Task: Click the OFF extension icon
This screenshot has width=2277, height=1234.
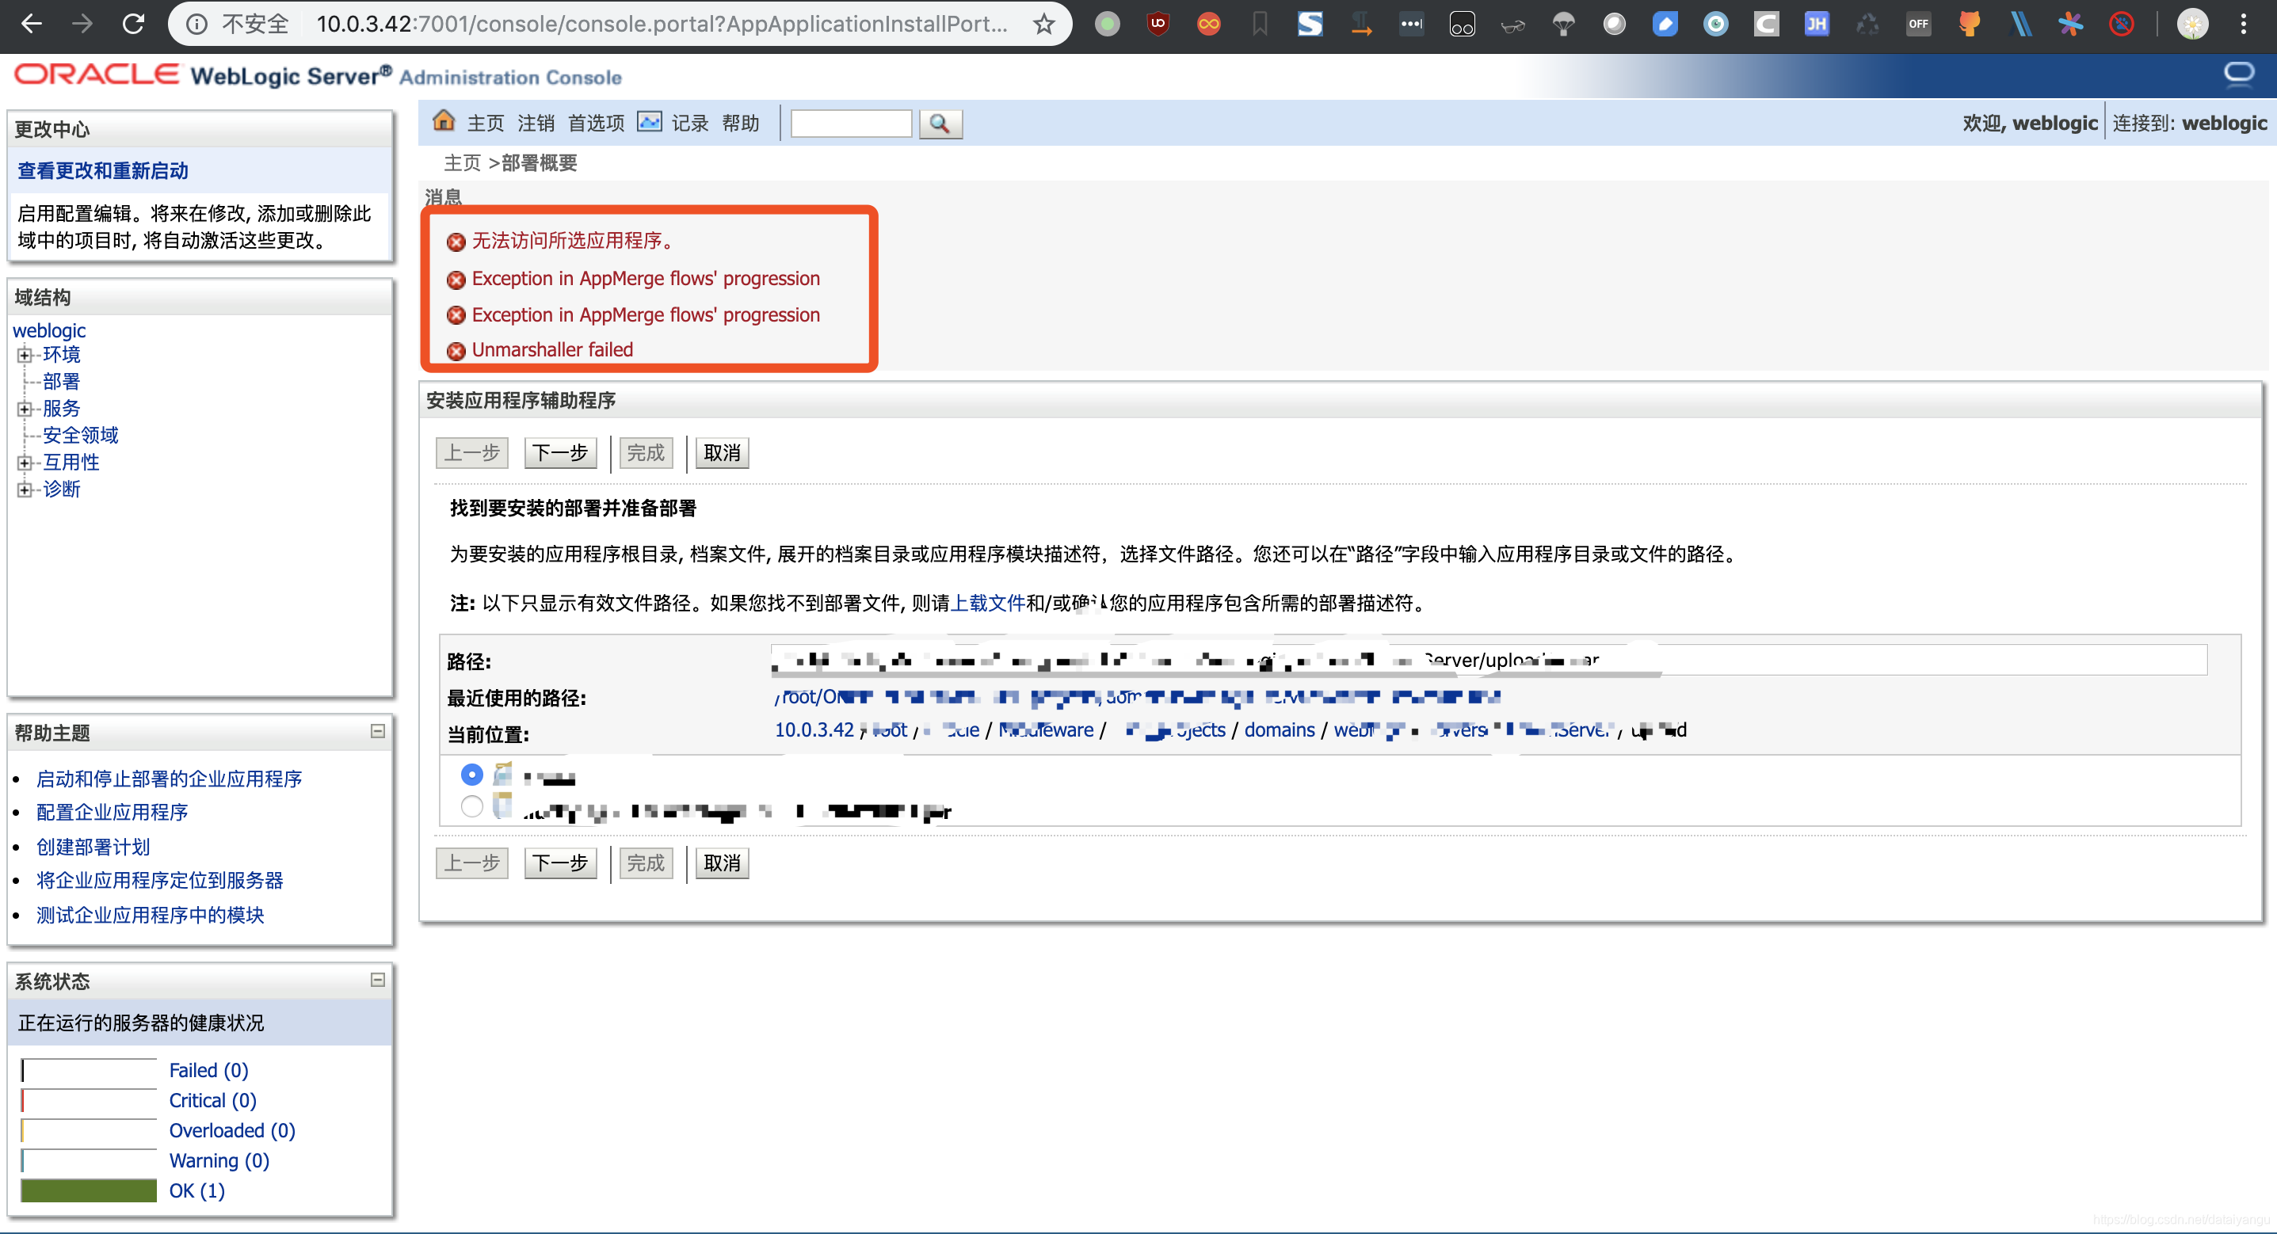Action: [1918, 24]
